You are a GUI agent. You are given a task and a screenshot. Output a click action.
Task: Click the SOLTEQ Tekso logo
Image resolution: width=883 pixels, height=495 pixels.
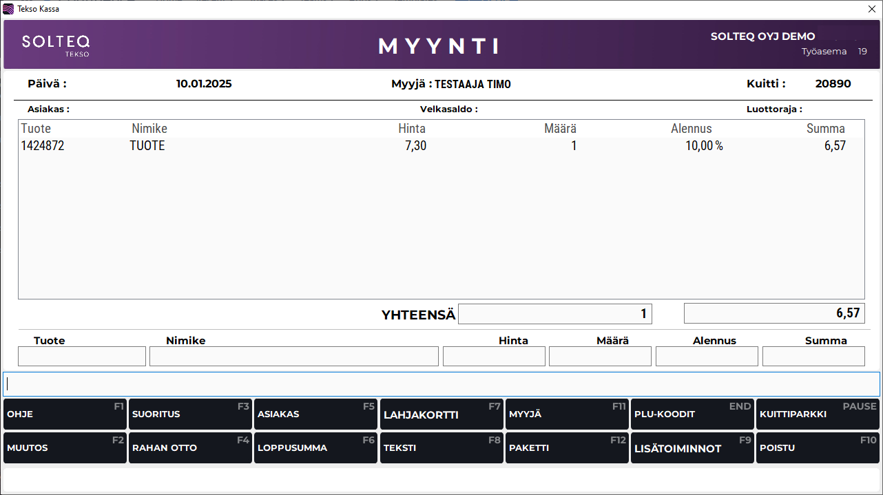click(x=56, y=44)
